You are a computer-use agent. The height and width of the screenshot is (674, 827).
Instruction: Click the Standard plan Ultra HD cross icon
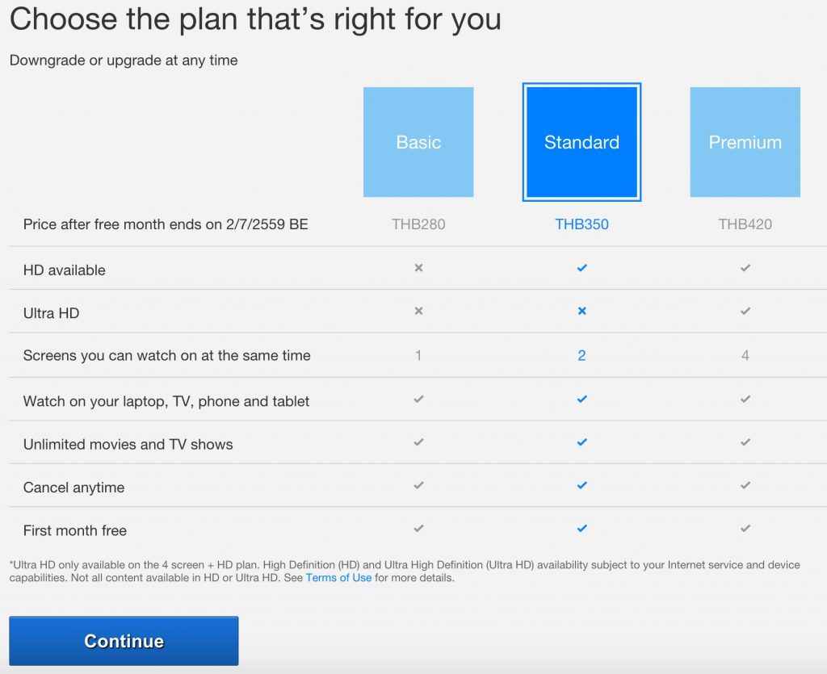(581, 311)
